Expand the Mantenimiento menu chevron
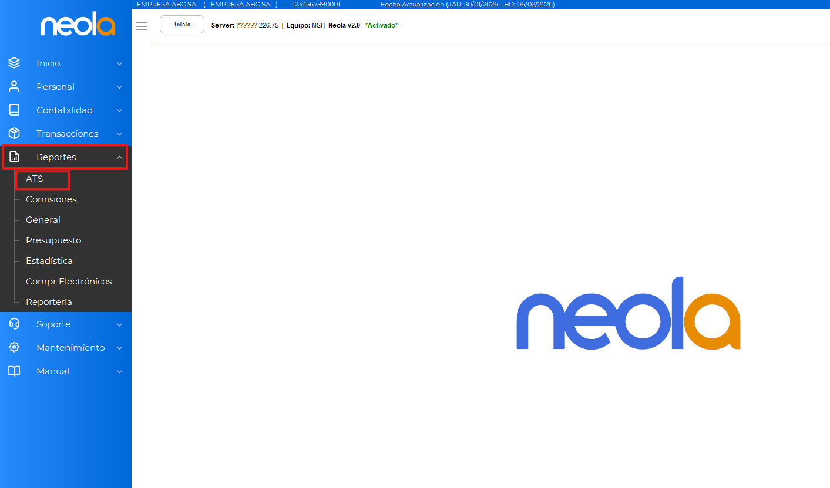The image size is (830, 488). click(x=119, y=348)
